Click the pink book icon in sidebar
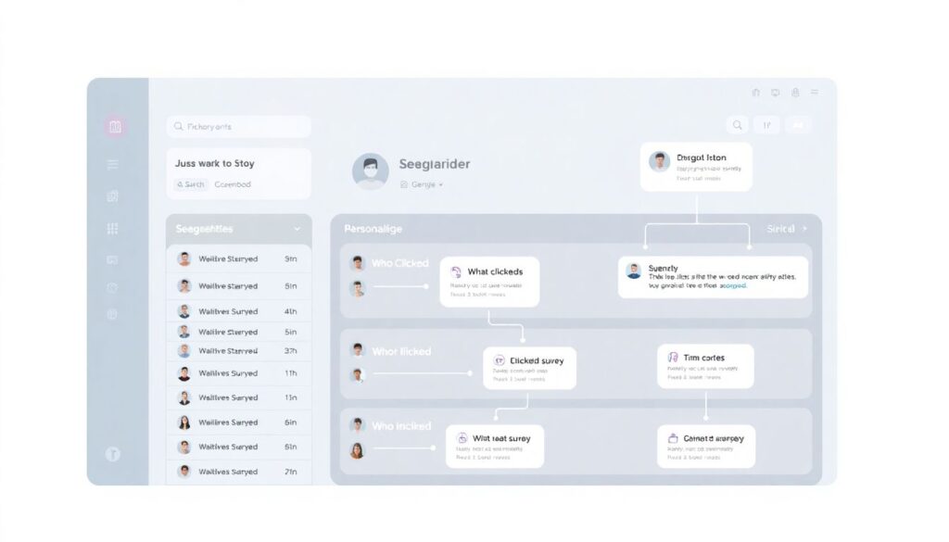The height and width of the screenshot is (542, 949). pyautogui.click(x=115, y=127)
